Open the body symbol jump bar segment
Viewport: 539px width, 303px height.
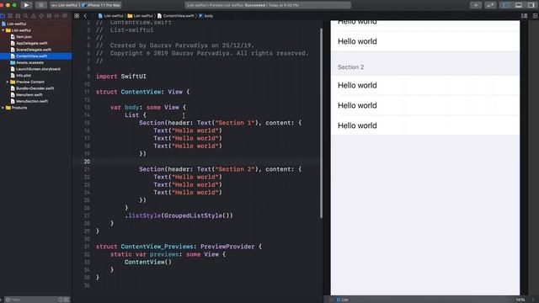coord(205,16)
